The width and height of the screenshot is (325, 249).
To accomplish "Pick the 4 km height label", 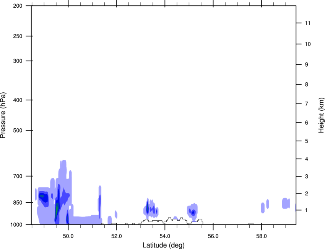I will tap(306, 159).
